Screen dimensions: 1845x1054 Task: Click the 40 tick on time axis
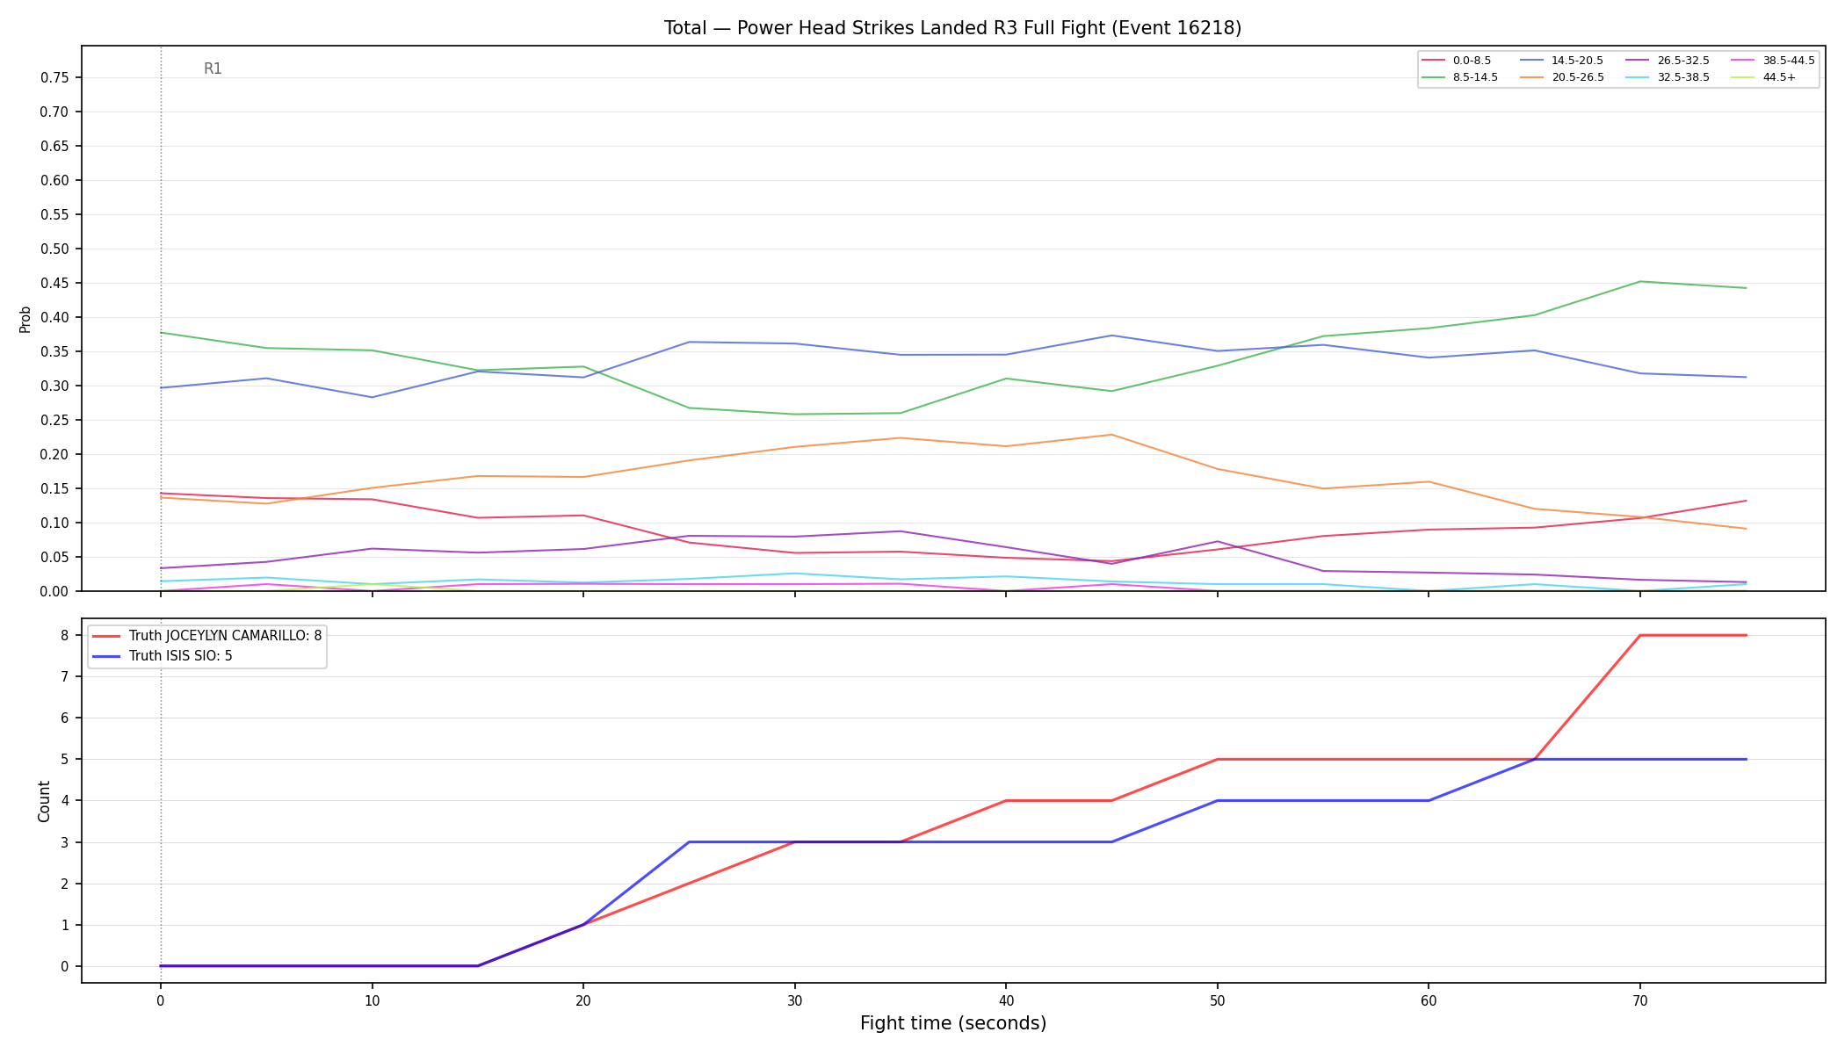pyautogui.click(x=1006, y=1000)
